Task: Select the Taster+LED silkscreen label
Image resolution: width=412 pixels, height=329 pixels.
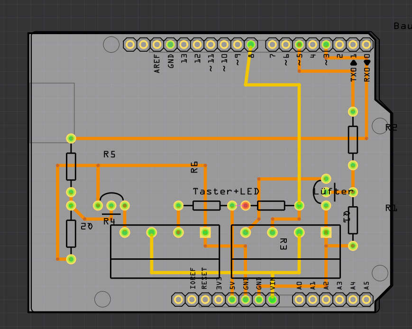Action: (226, 192)
